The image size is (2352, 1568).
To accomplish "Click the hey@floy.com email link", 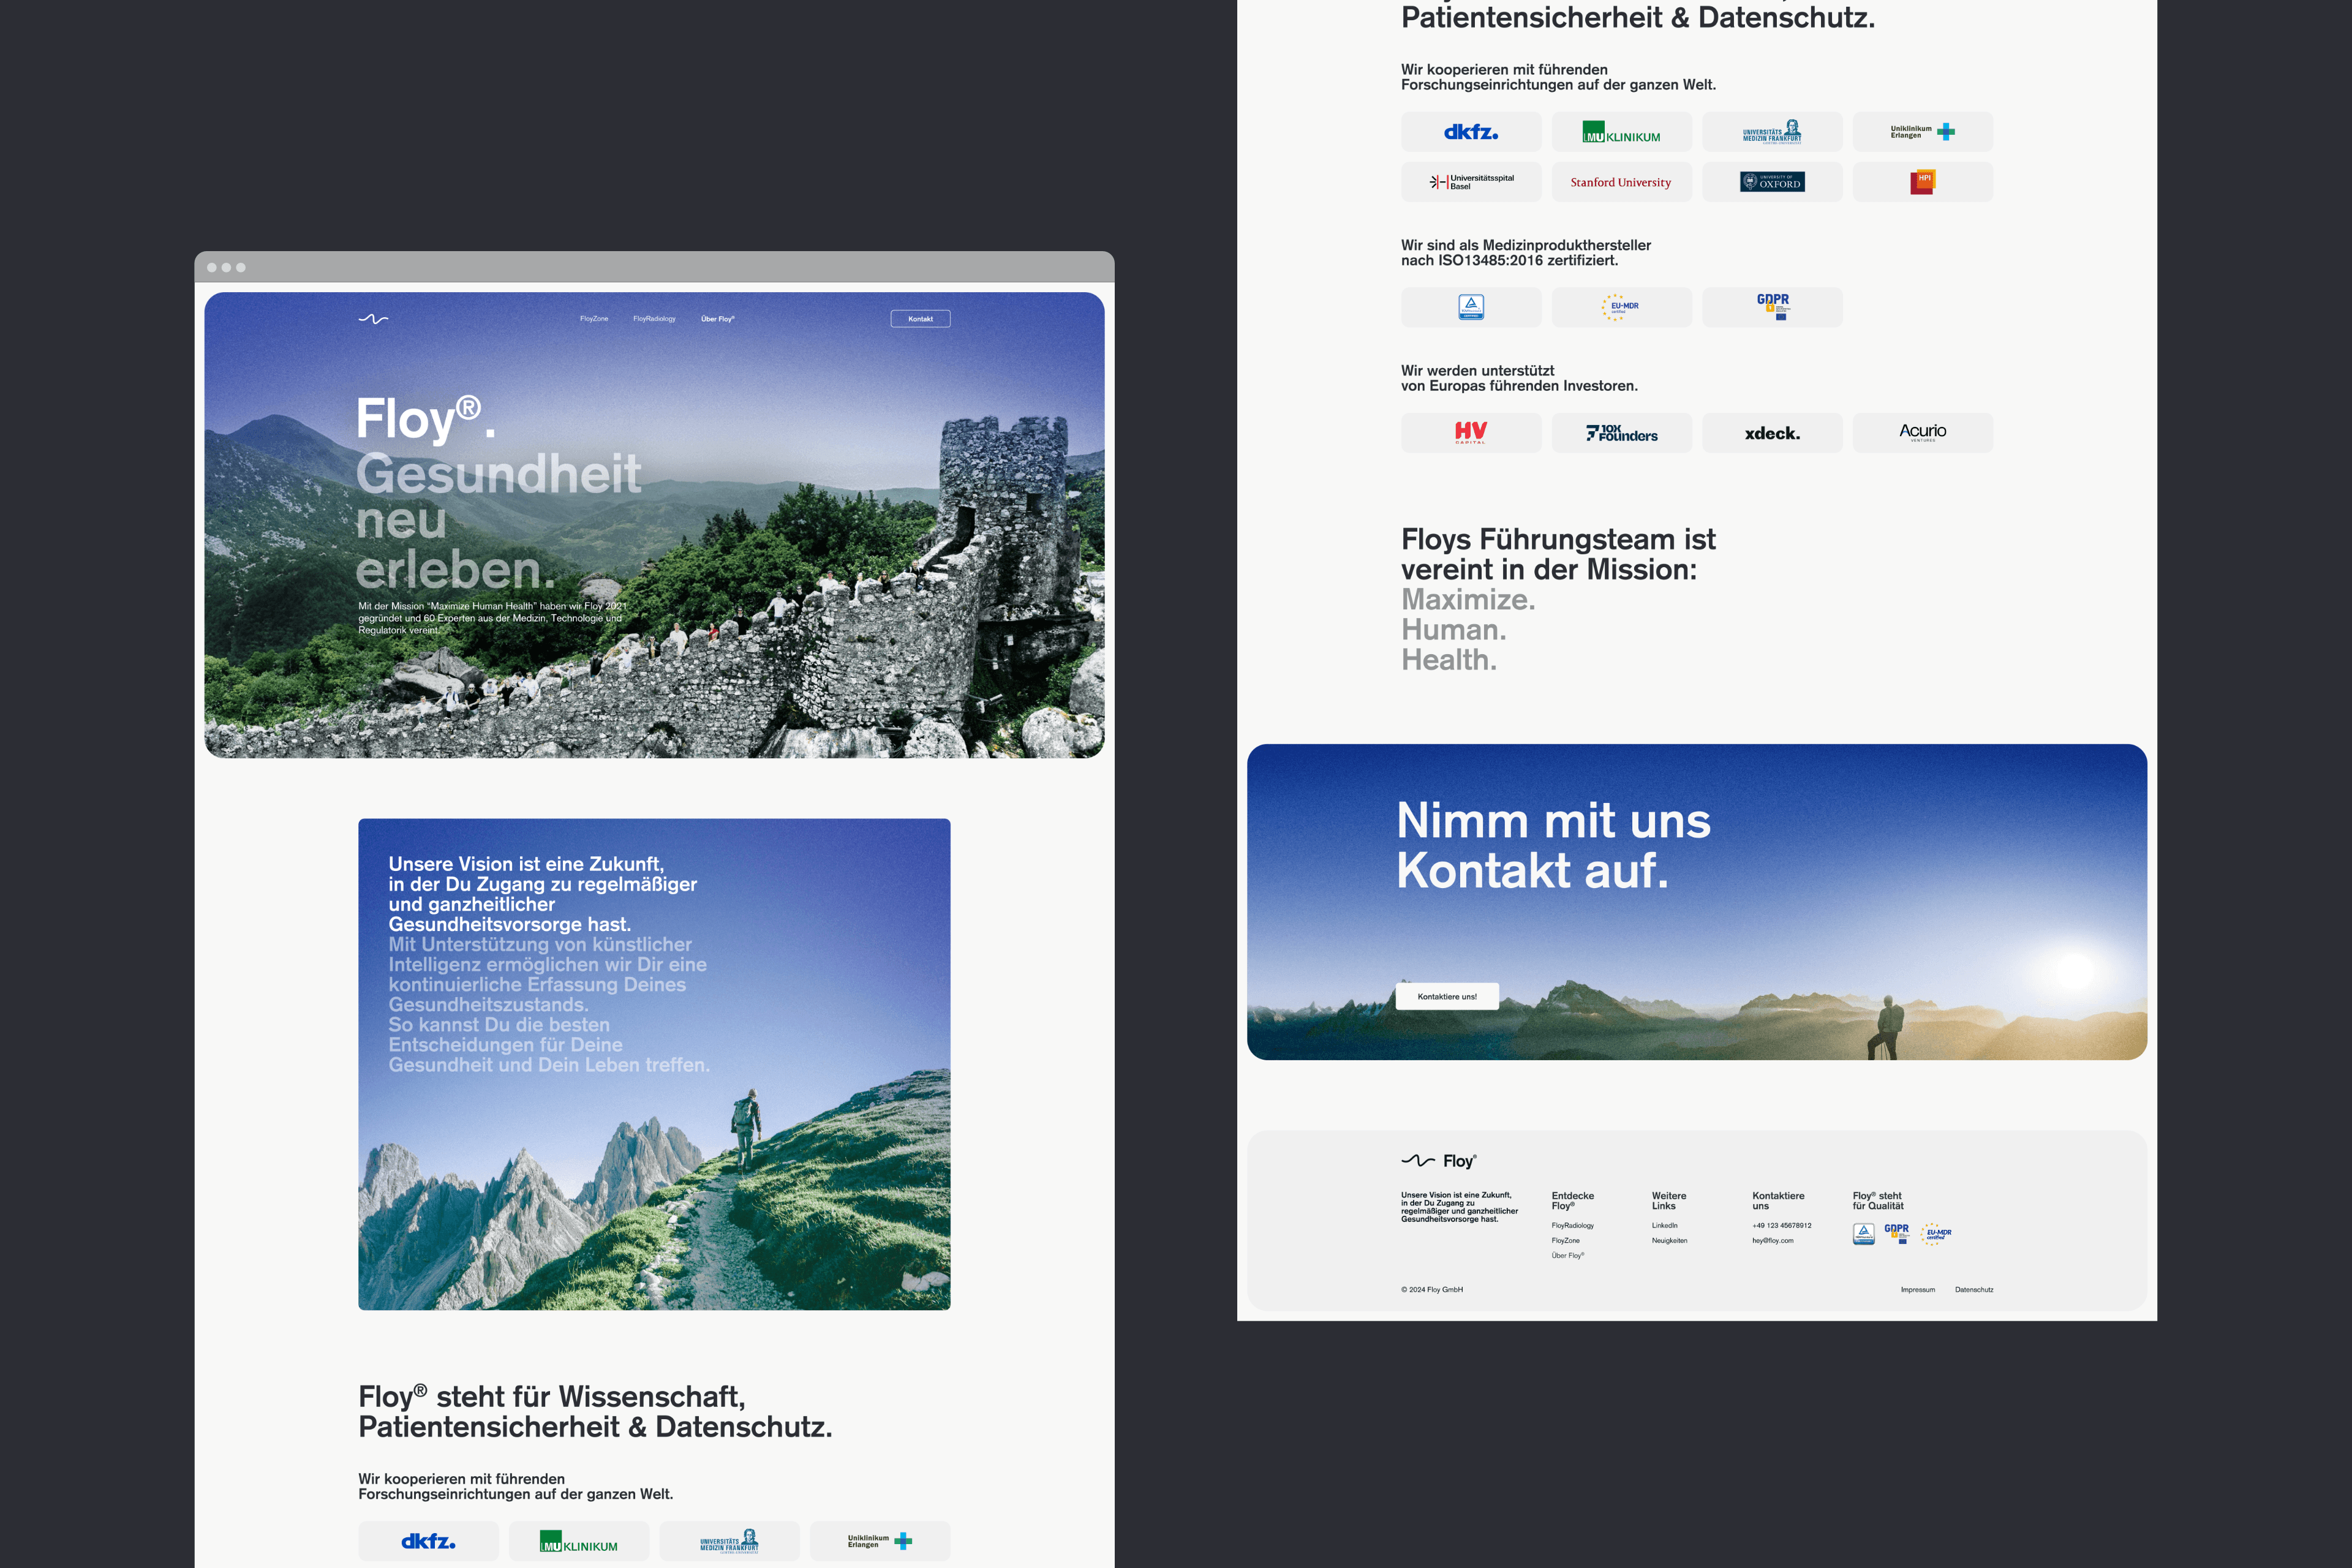I will tap(1772, 1241).
